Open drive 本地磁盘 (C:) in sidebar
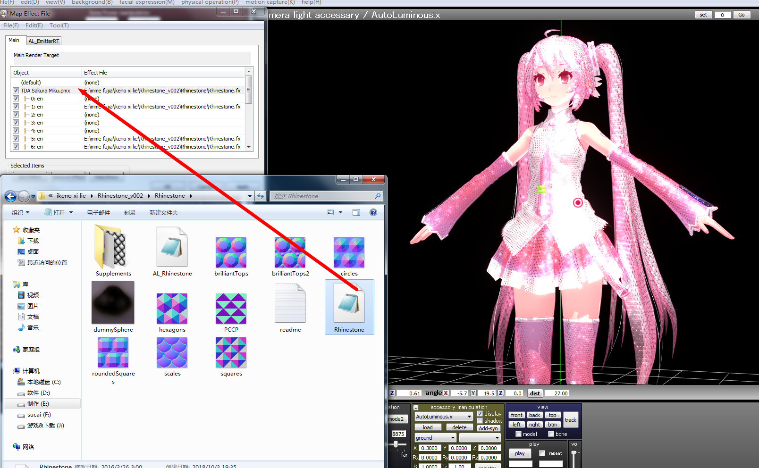759x468 pixels. (x=39, y=382)
